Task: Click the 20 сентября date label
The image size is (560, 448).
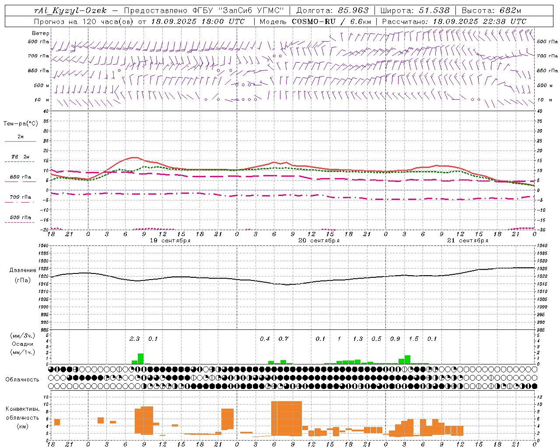Action: pyautogui.click(x=319, y=241)
